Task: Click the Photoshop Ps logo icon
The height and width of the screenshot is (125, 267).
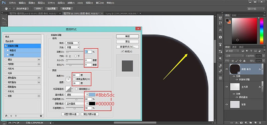Action: pyautogui.click(x=4, y=3)
